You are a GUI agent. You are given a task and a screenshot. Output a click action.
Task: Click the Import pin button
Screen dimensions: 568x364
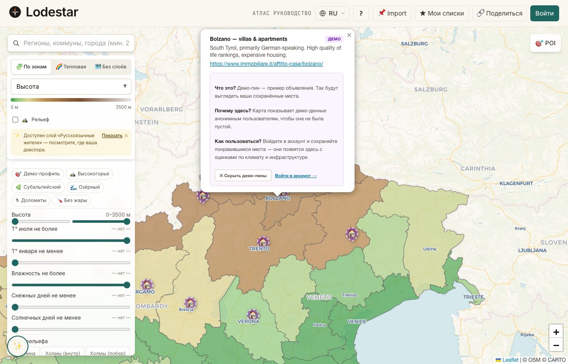point(392,13)
